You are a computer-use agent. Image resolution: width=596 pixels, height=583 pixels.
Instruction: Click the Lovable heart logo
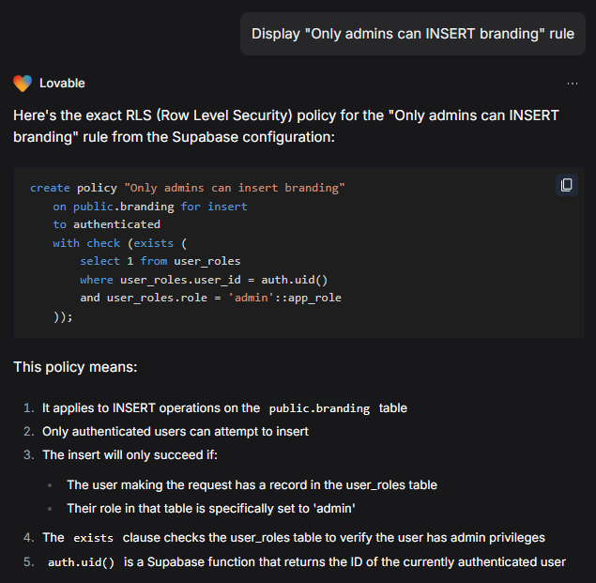(x=23, y=84)
